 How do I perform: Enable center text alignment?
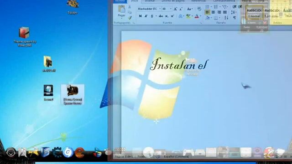(213, 12)
